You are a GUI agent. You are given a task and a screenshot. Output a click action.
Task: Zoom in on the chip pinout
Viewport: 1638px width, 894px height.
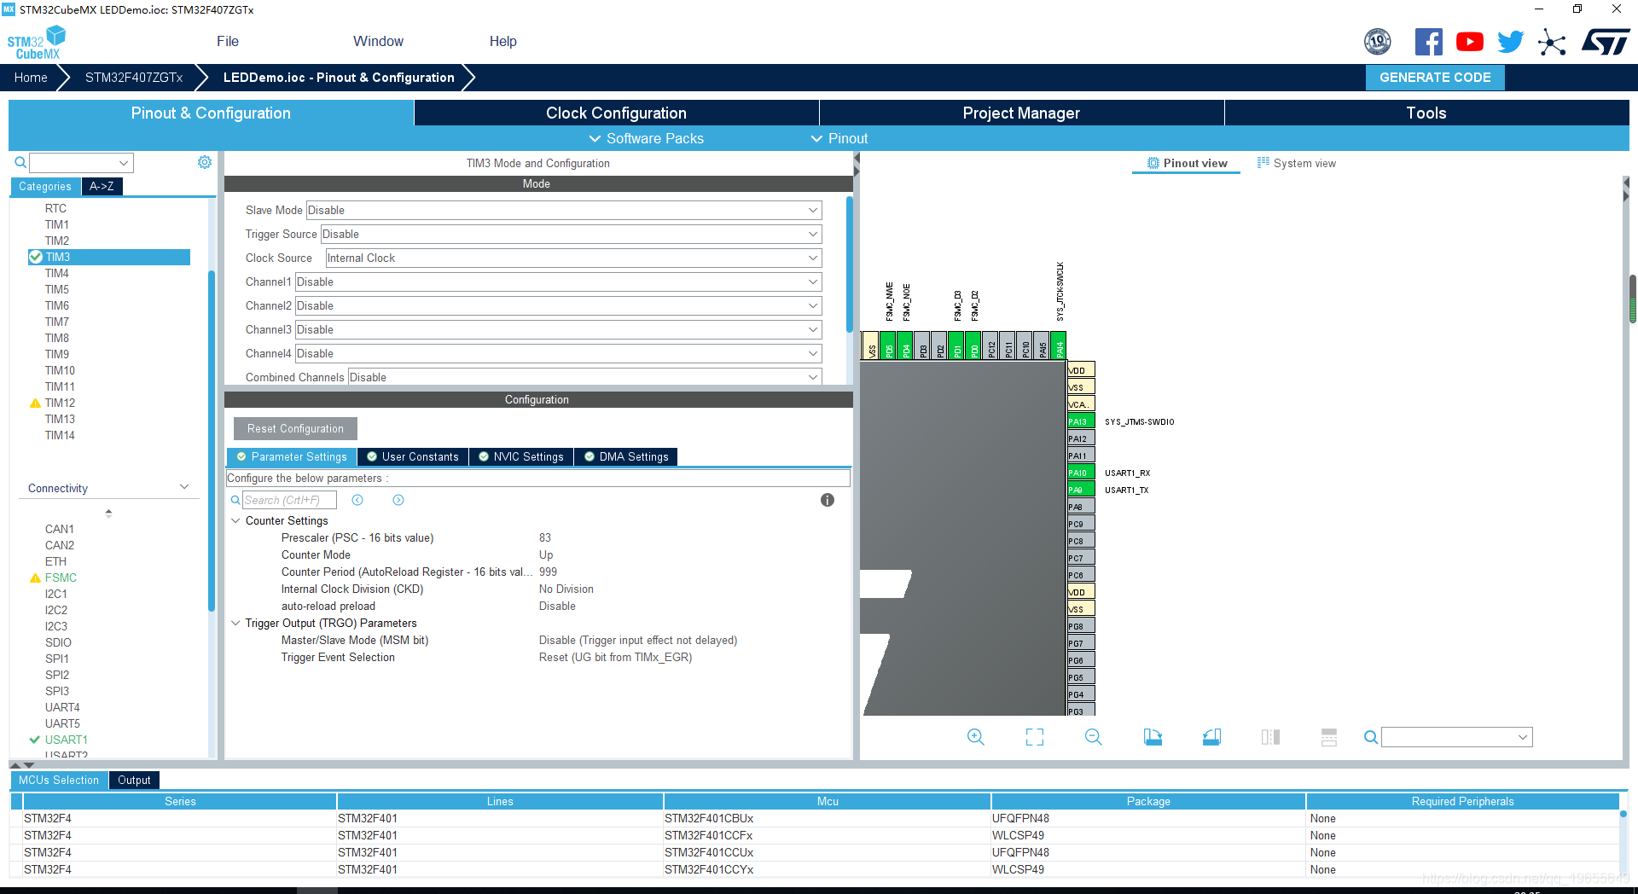[976, 737]
